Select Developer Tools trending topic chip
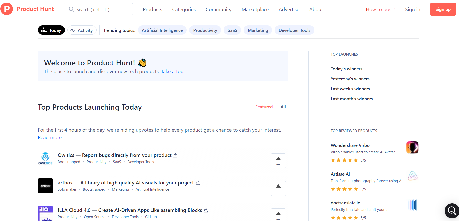 click(294, 30)
